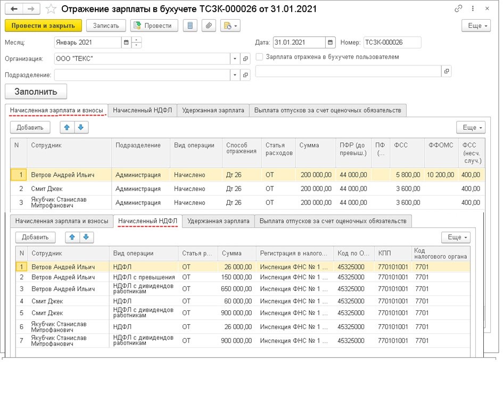Click the paperclip attached files icon

tap(209, 26)
